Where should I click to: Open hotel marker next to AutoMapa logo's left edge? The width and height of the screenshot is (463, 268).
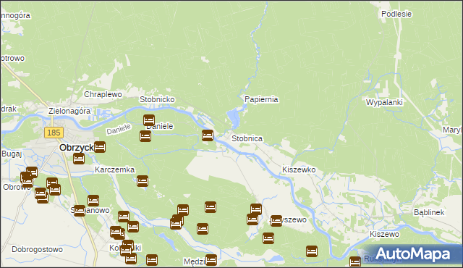[355, 261]
